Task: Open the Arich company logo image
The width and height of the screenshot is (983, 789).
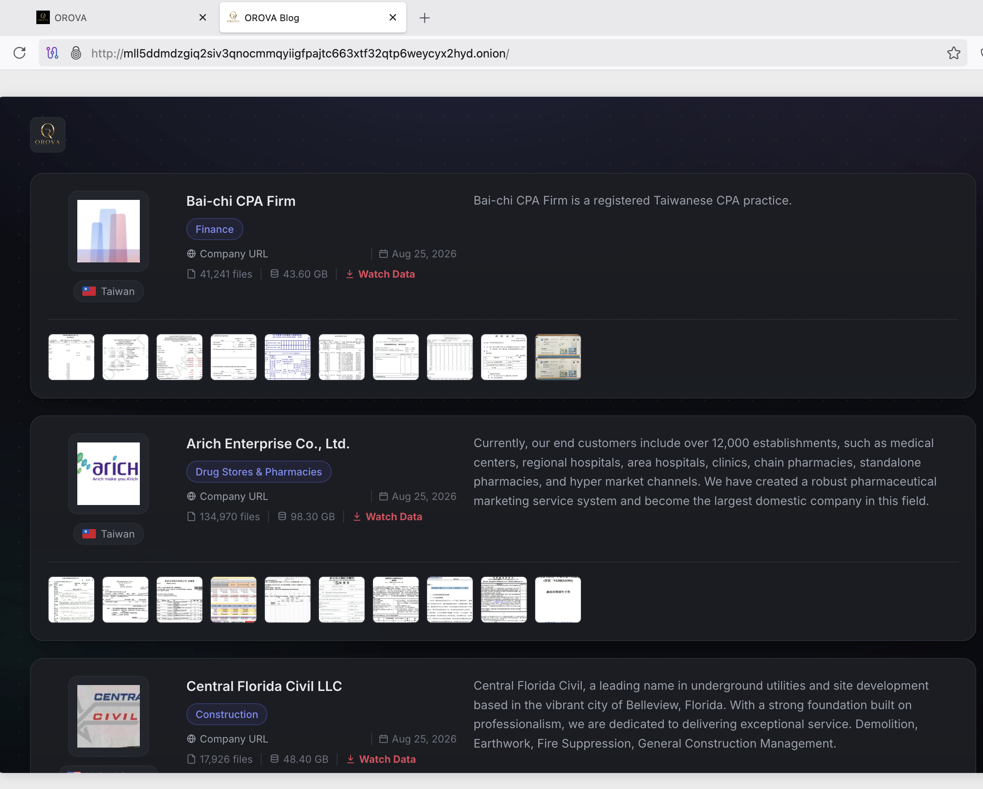Action: (109, 474)
